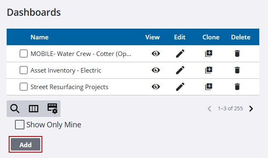
Task: Go to the previous page arrow
Action: tap(210, 109)
